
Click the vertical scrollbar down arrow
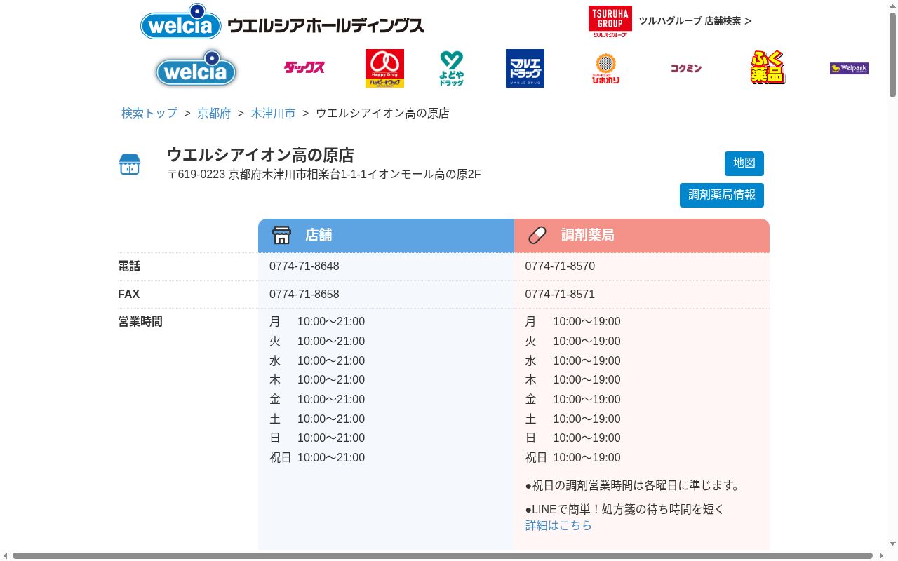tap(892, 544)
